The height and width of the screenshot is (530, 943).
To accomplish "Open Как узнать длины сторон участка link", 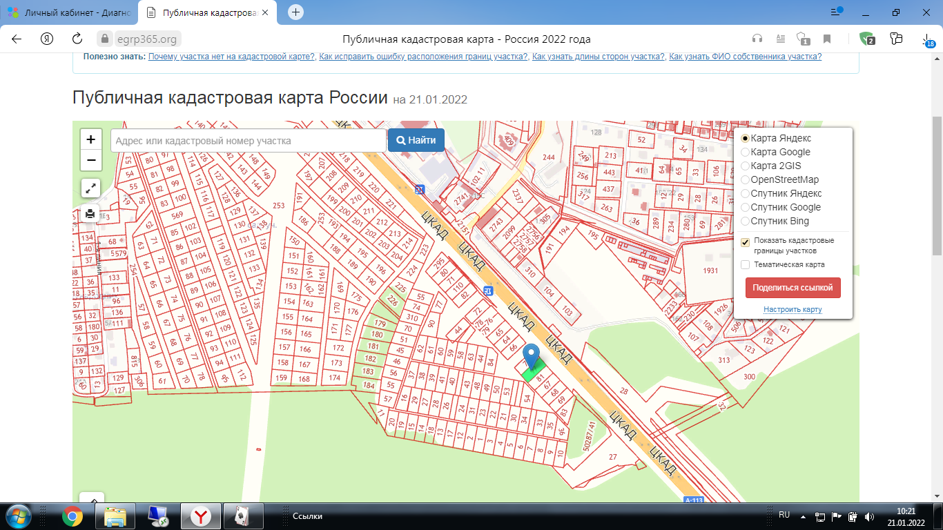I will pos(599,57).
